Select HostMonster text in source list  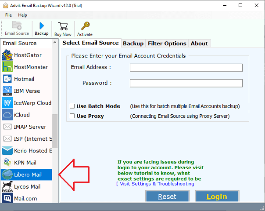[31, 67]
